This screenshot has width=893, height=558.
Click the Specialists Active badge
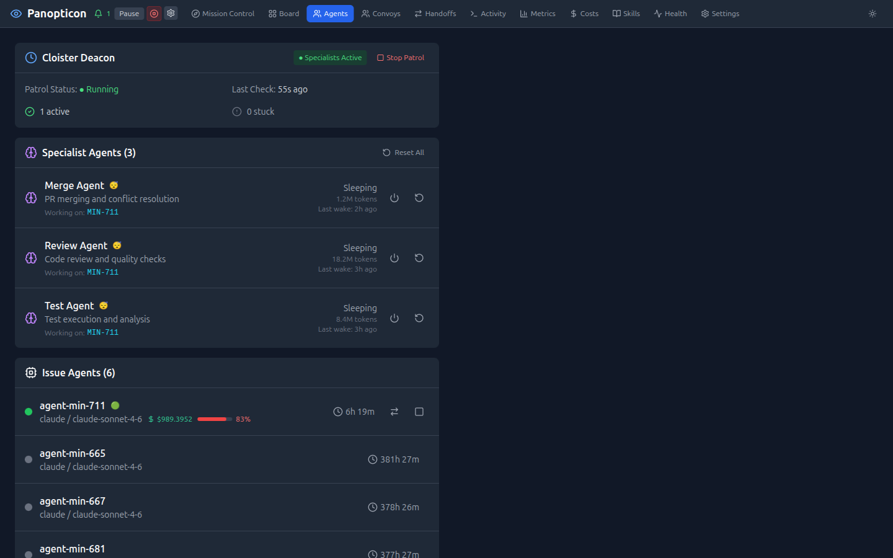coord(330,58)
